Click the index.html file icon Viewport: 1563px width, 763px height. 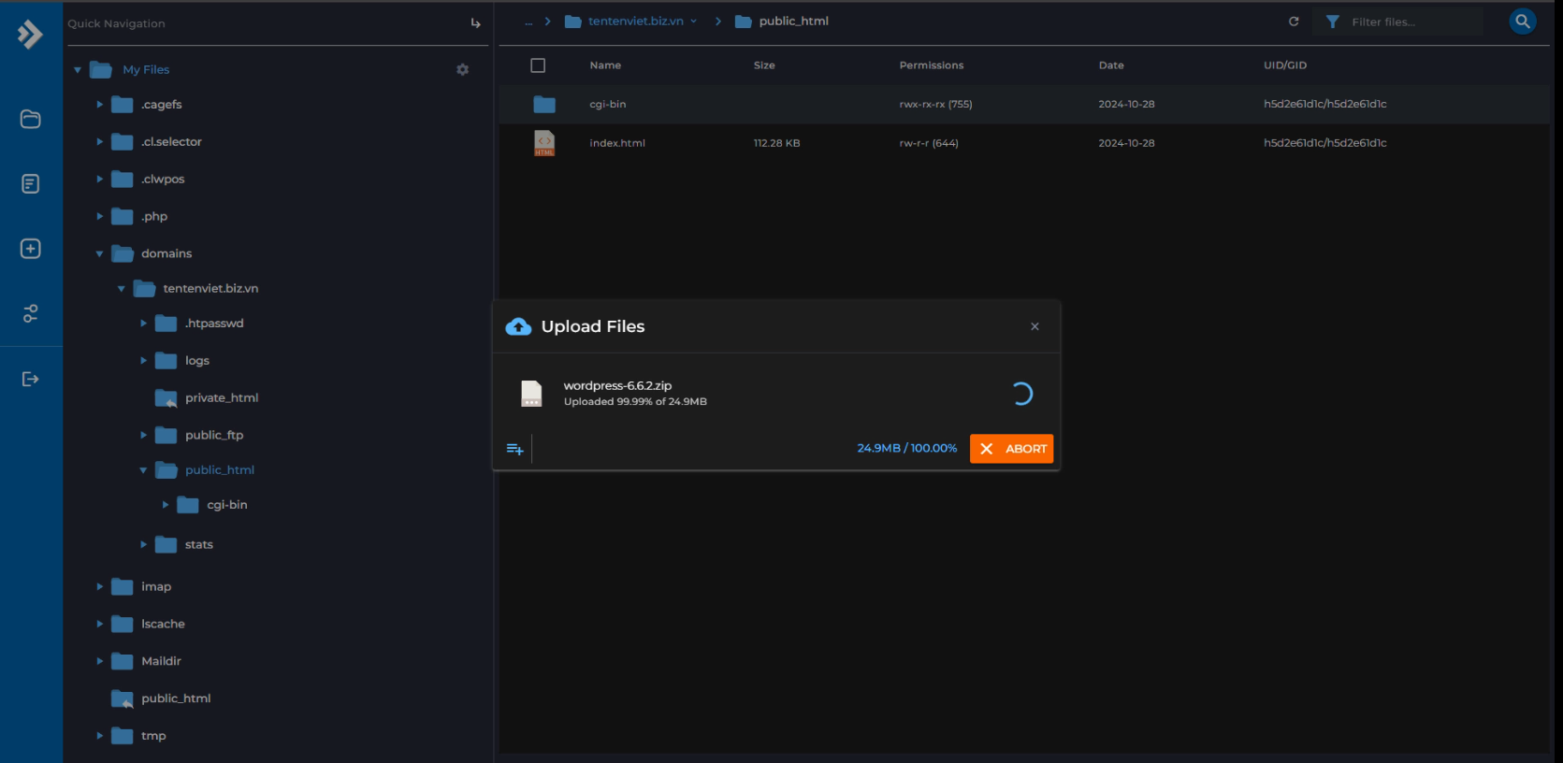544,143
